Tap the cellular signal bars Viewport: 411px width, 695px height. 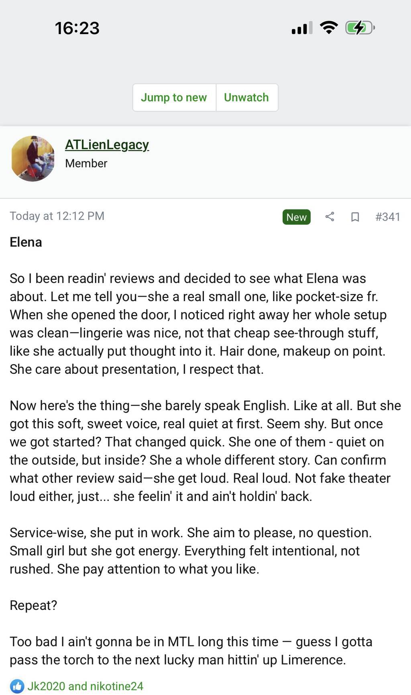302,28
